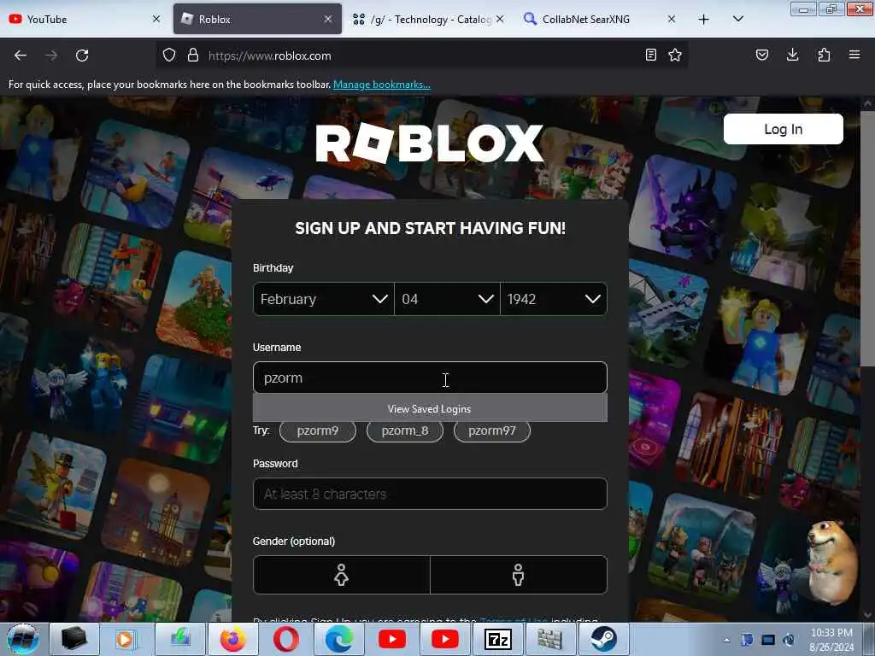875x656 pixels.
Task: Choose suggested username pzorm_8
Action: point(404,430)
